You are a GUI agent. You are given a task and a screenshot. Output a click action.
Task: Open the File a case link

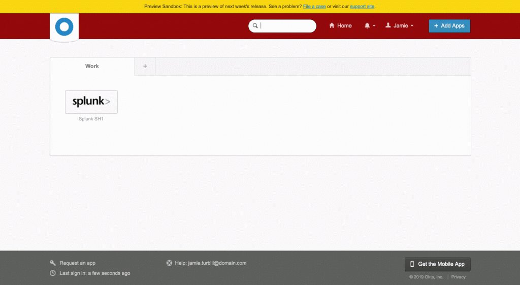pyautogui.click(x=314, y=6)
